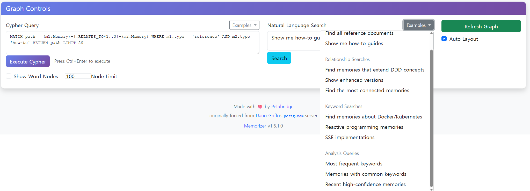Select 'Most frequent keywords' analysis query
This screenshot has width=530, height=191.
[x=354, y=164]
